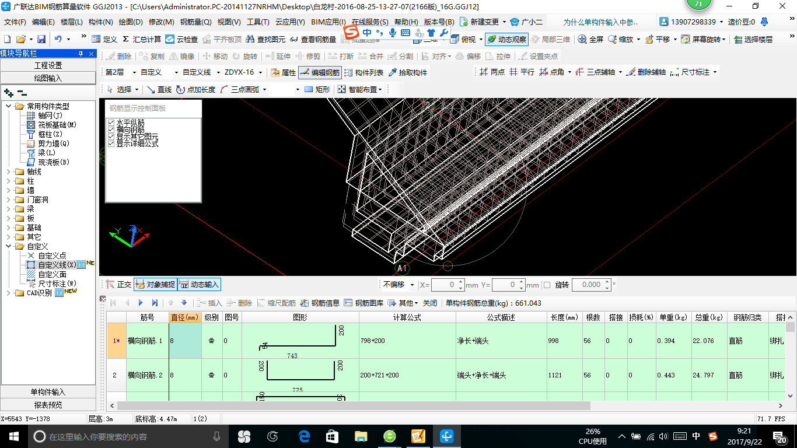This screenshot has height=448, width=797.
Task: Jump to last rebar record arrow
Action: click(x=155, y=303)
